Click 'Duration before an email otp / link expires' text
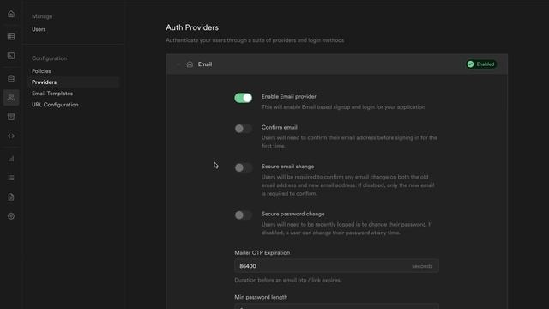The height and width of the screenshot is (309, 549). point(288,280)
